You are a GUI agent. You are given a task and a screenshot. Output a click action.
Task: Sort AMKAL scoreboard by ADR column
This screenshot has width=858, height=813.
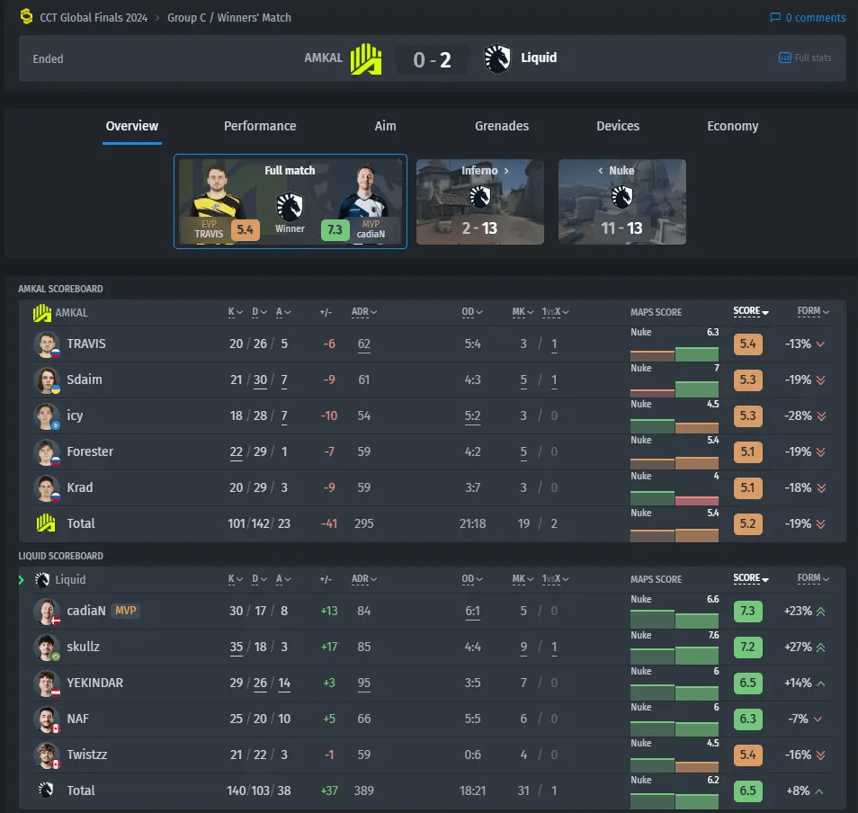(363, 312)
